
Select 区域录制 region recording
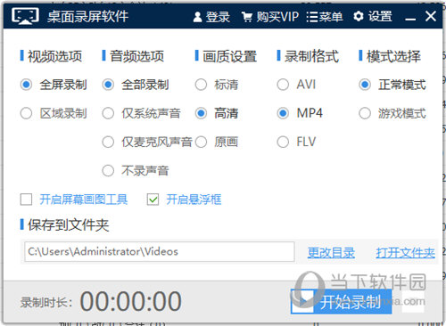point(54,113)
